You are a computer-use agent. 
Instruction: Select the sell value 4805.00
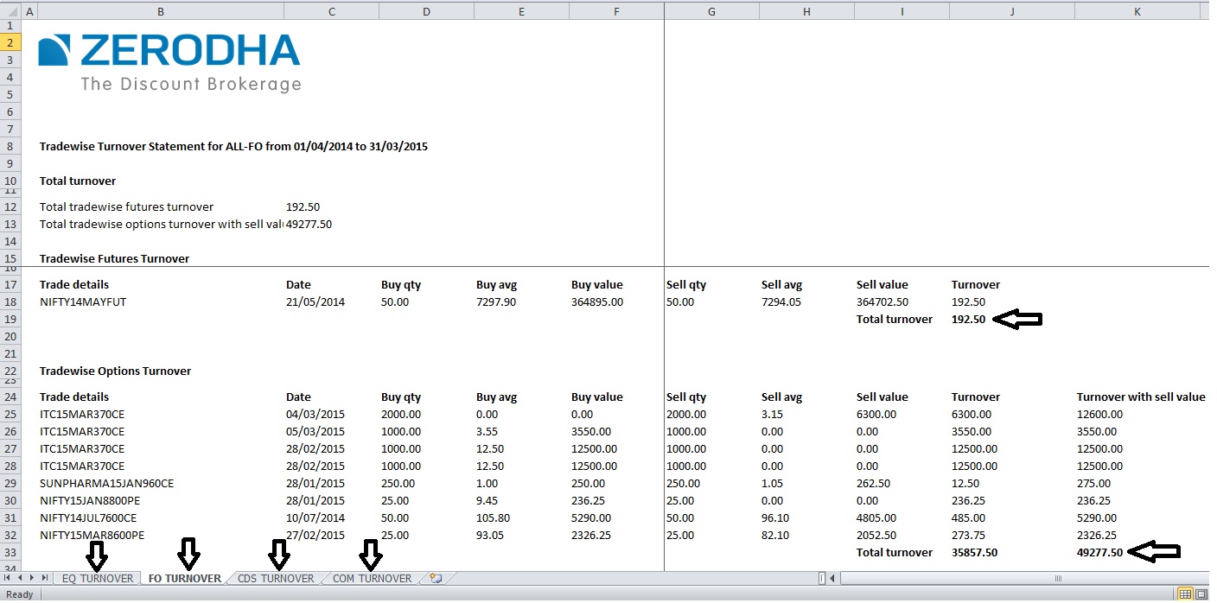click(x=876, y=517)
